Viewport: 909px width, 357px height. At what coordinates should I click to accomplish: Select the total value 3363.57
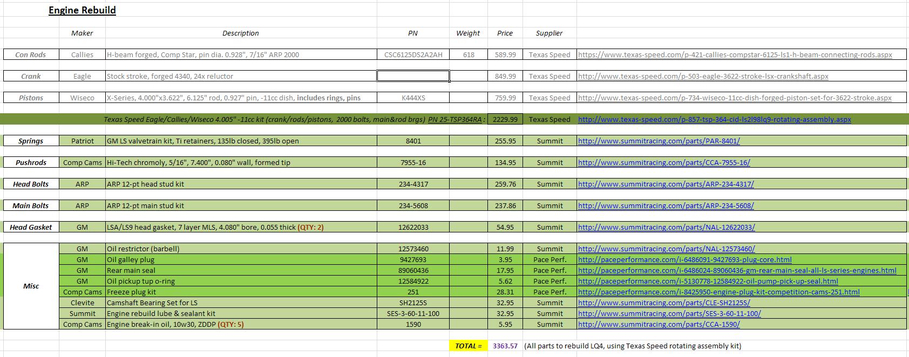click(505, 346)
